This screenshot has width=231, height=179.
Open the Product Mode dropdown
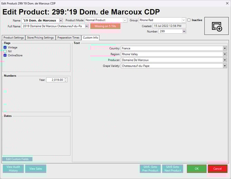pos(125,20)
